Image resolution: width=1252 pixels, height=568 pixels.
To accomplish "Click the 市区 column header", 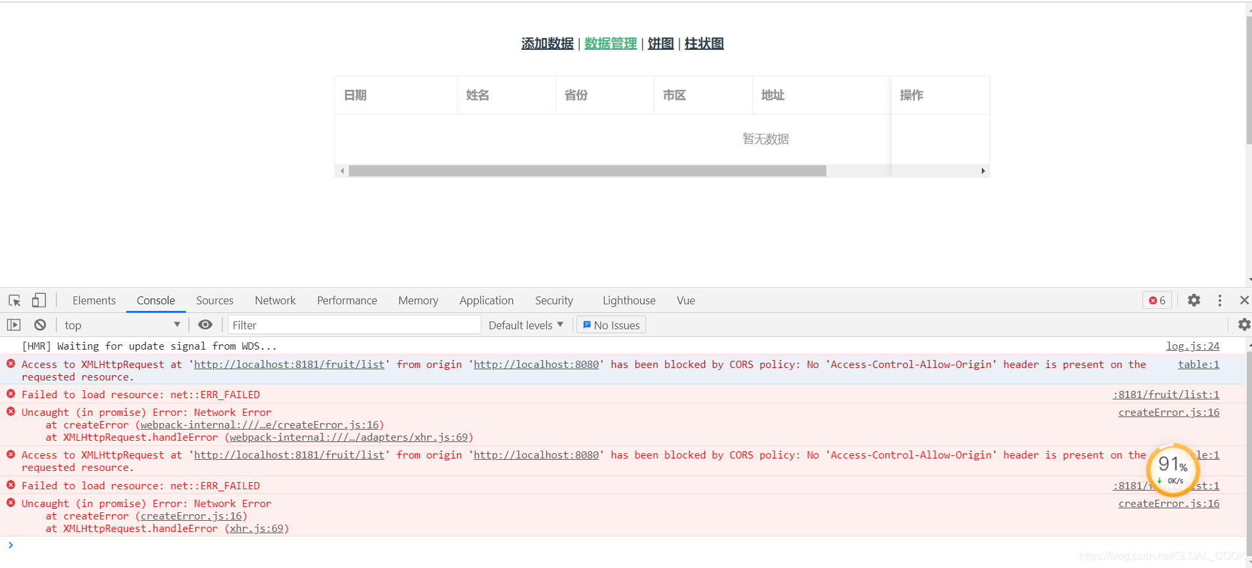I will pos(703,95).
